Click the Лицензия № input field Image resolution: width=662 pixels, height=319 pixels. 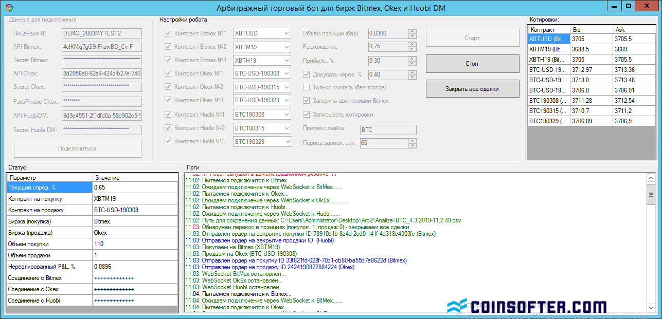[101, 33]
